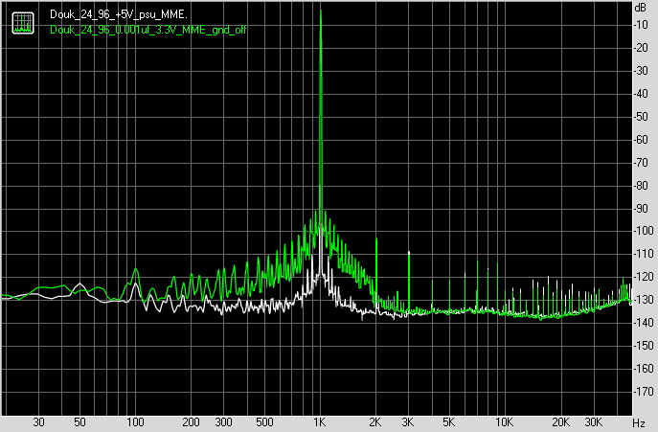Click the -60 dB scale label
Image resolution: width=658 pixels, height=432 pixels.
coord(642,140)
